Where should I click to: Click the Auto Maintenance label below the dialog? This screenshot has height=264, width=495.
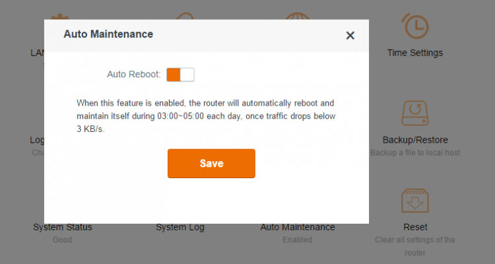pos(298,227)
